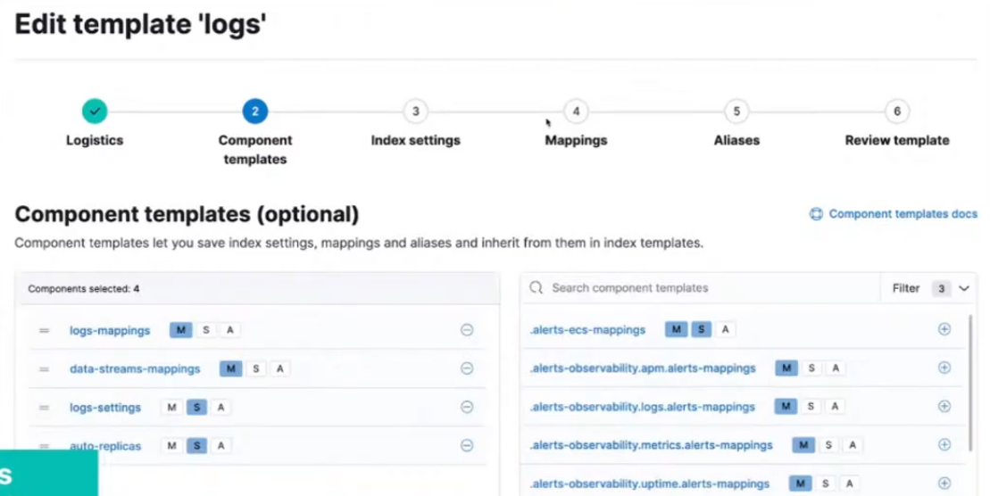This screenshot has height=496, width=990.
Task: Open logs-settings component template link
Action: 105,408
